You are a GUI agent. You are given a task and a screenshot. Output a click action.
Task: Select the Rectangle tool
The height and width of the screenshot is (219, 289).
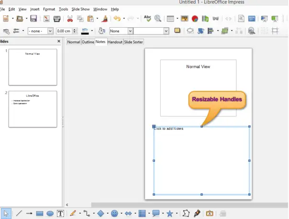pyautogui.click(x=40, y=213)
